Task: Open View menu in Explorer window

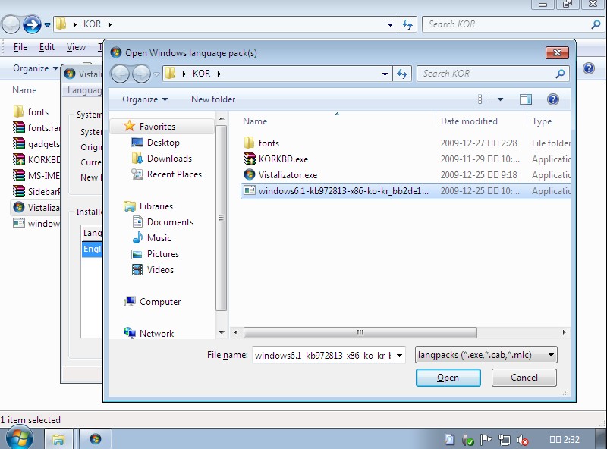Action: [x=76, y=47]
